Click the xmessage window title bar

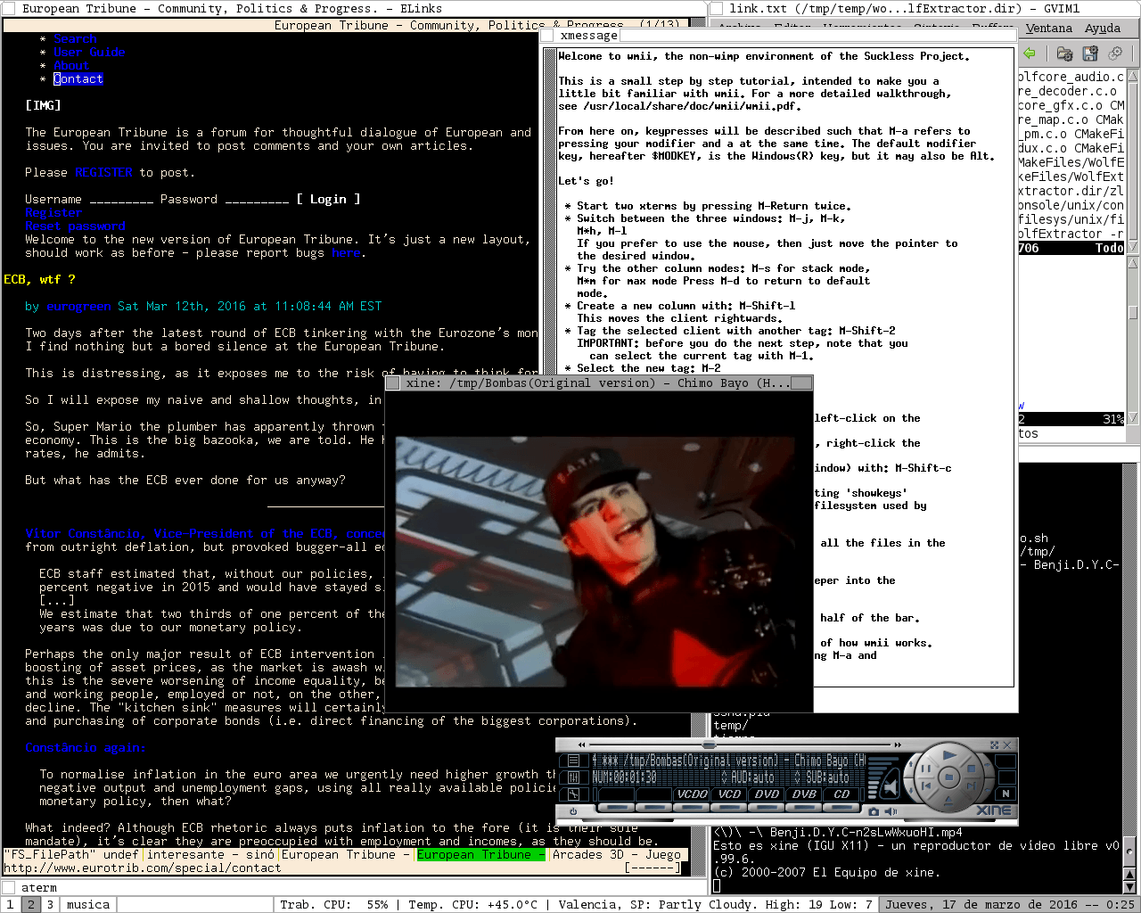[779, 36]
